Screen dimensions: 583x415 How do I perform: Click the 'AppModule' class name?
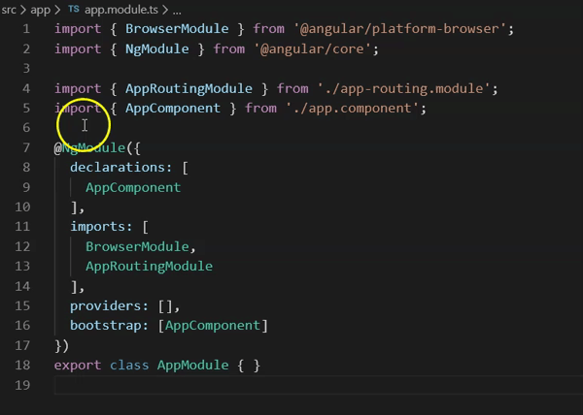pos(193,366)
